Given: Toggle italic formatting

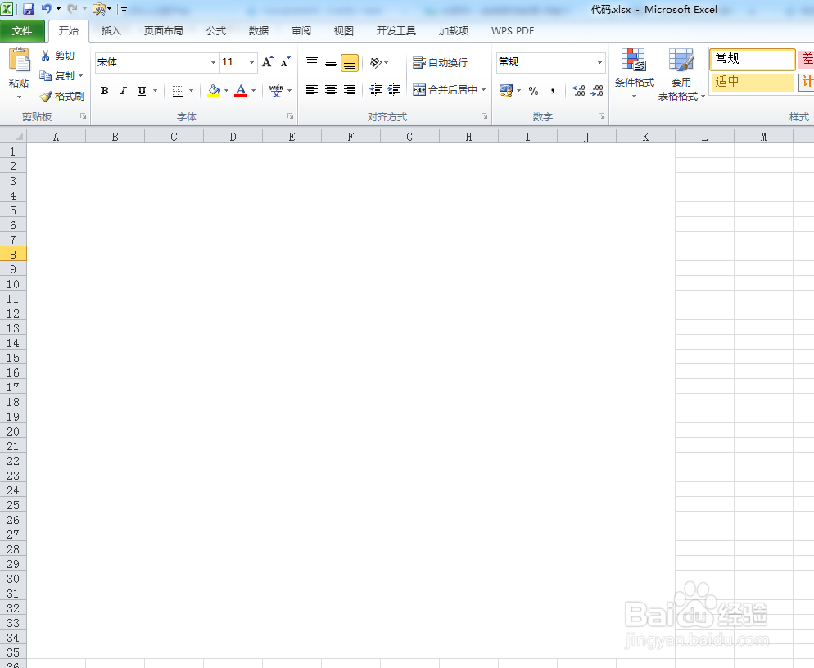Looking at the screenshot, I should click(x=123, y=91).
